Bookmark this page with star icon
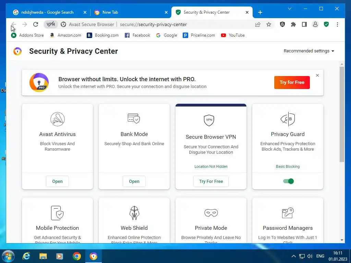This screenshot has width=351, height=263. 269,24
